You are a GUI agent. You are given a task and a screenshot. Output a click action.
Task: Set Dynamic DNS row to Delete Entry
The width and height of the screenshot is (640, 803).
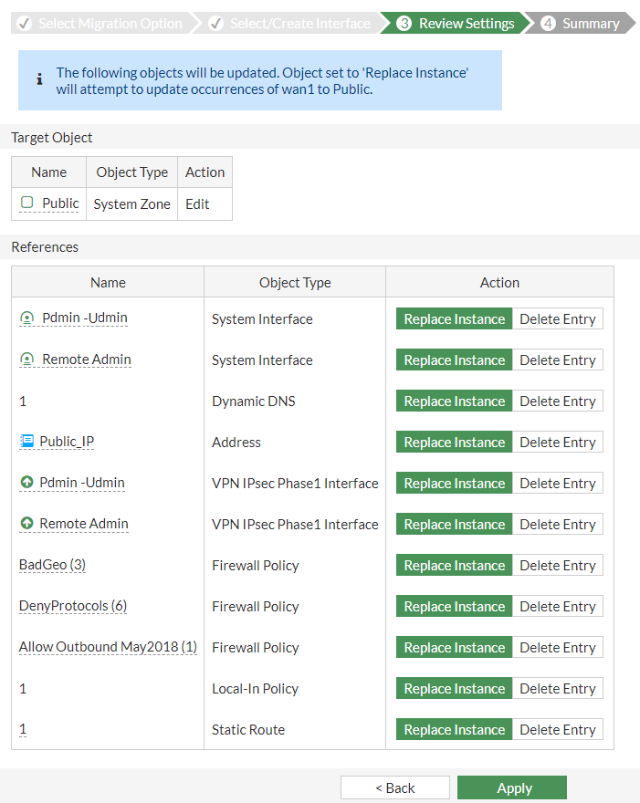pyautogui.click(x=558, y=401)
